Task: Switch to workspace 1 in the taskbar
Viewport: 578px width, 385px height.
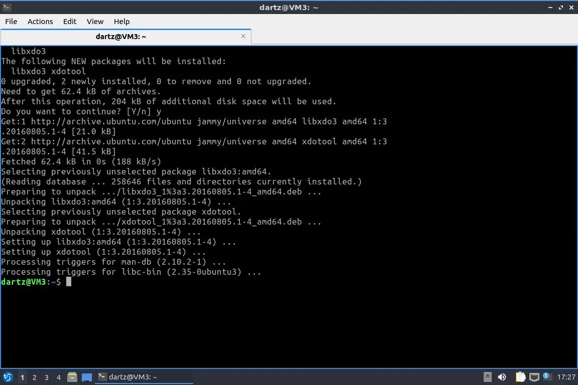Action: [23, 377]
